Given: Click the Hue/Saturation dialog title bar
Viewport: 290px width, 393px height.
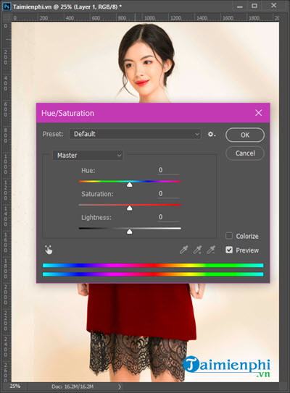Looking at the screenshot, I should 153,113.
